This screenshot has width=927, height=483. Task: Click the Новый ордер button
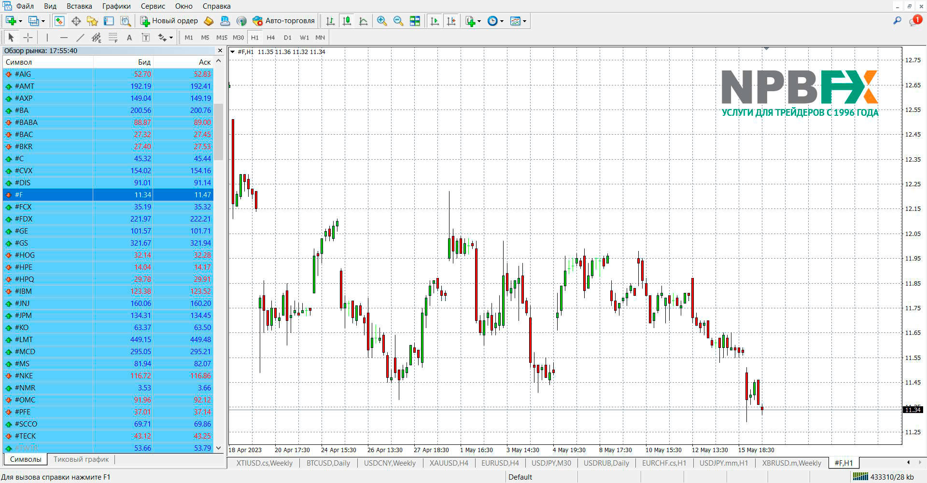(x=169, y=21)
